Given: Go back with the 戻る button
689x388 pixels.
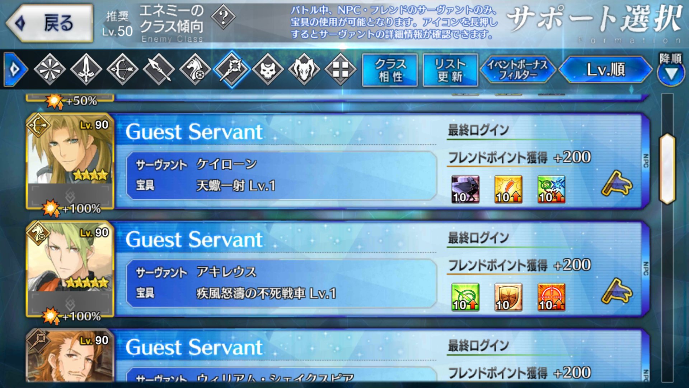Looking at the screenshot, I should 50,23.
